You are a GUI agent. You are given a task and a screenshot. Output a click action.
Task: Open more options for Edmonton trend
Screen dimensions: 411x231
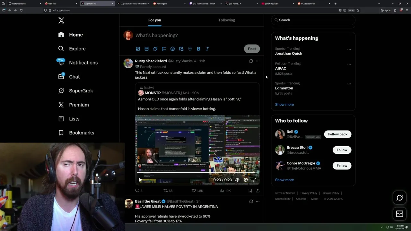[x=349, y=84]
